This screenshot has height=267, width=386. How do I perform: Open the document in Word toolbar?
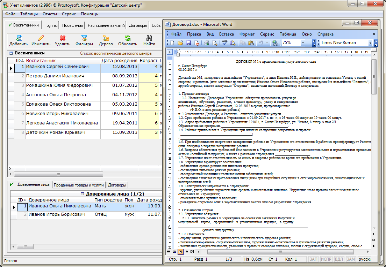[180, 43]
